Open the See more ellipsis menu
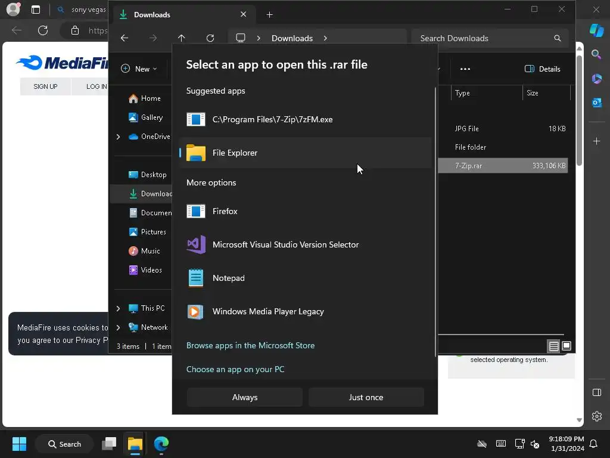The height and width of the screenshot is (458, 610). [x=465, y=69]
